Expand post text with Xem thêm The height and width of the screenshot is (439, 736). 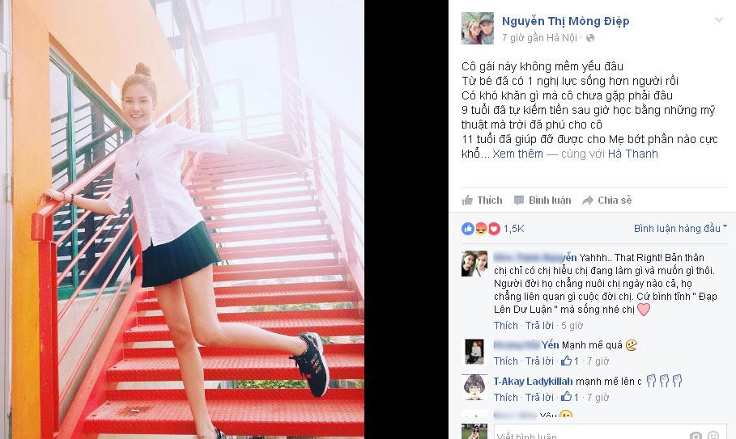[517, 154]
